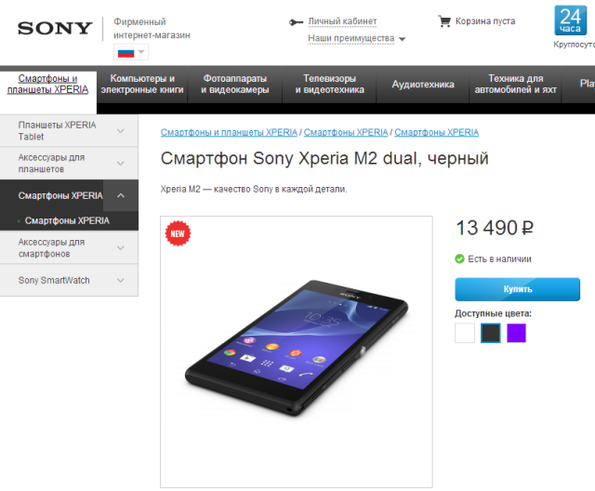Click the Sony logo
This screenshot has width=595, height=491.
(55, 29)
